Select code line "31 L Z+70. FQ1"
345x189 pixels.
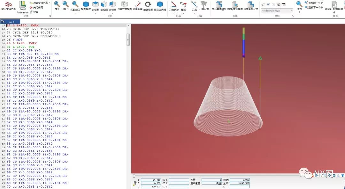pos(20,47)
